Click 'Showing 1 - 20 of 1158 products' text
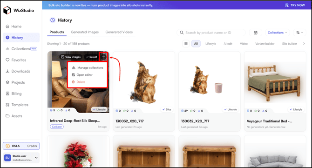Viewport: 312px width, 168px height. point(68,44)
